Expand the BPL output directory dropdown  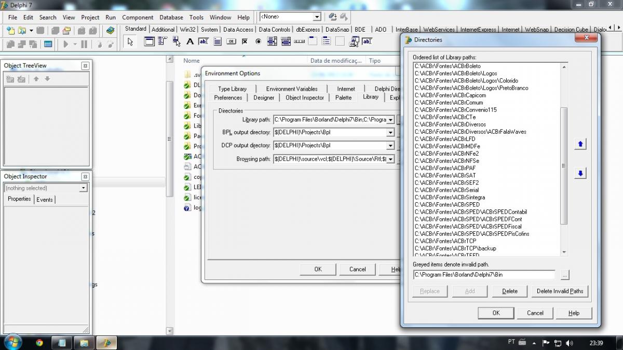pos(390,132)
